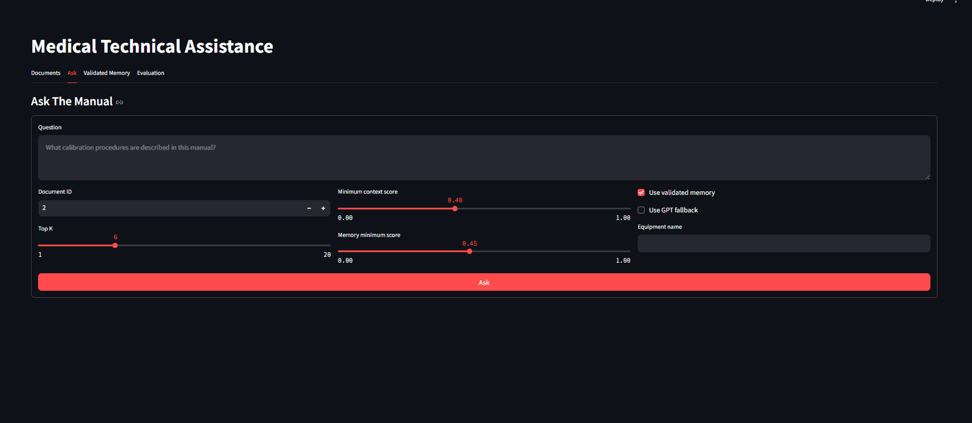
Task: Uncheck Use validated memory checkbox
Action: click(641, 192)
